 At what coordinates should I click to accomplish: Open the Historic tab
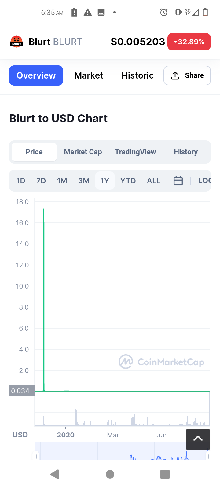[137, 75]
